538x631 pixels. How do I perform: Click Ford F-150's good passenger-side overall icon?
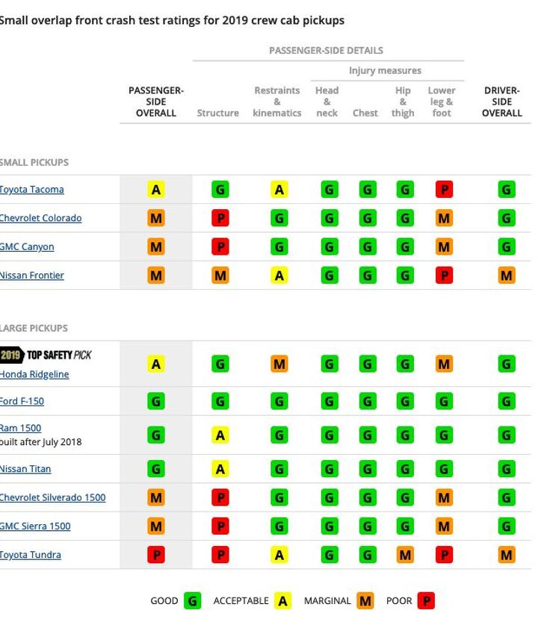(x=156, y=402)
